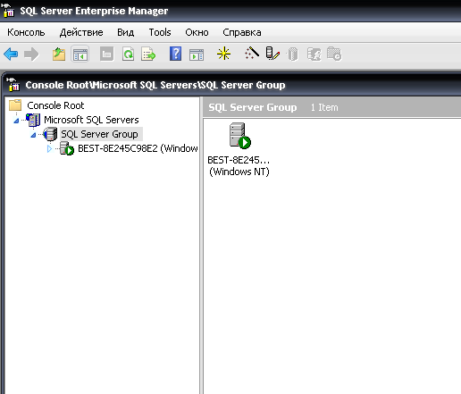Open the Tools menu

[160, 32]
